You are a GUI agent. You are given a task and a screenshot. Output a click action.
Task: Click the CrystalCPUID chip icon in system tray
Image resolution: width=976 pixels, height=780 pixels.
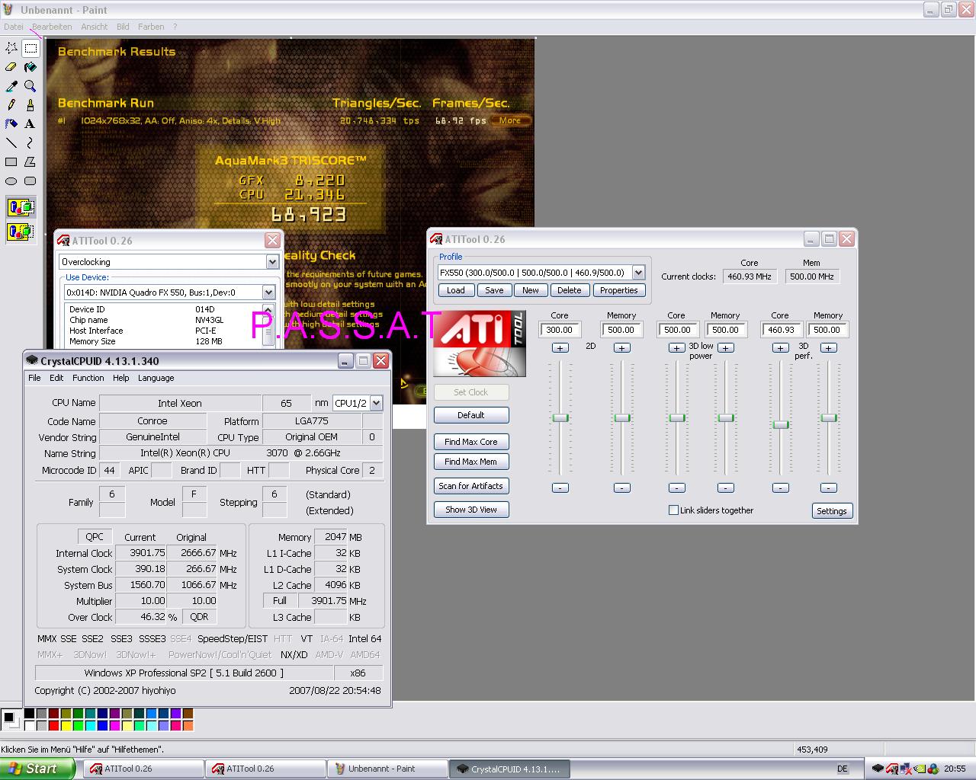click(878, 769)
